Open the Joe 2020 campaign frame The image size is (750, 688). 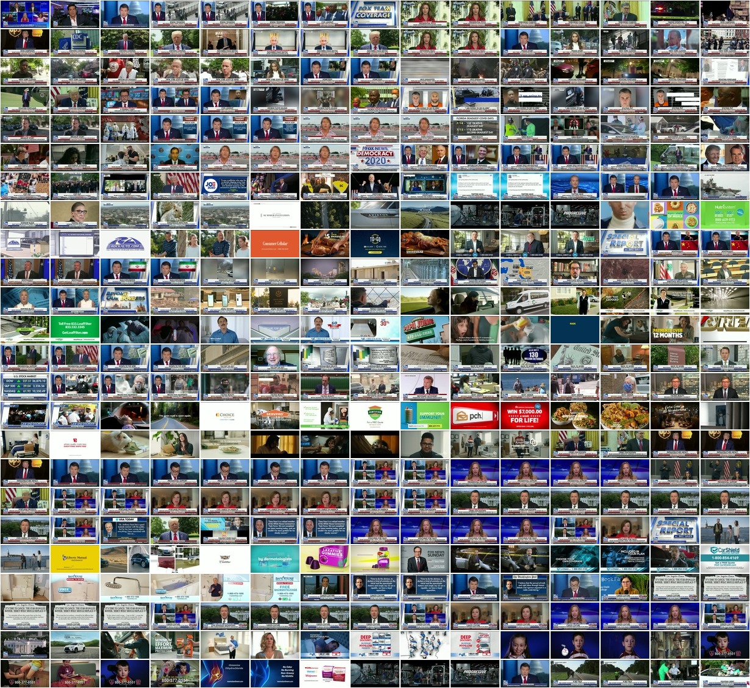[224, 186]
